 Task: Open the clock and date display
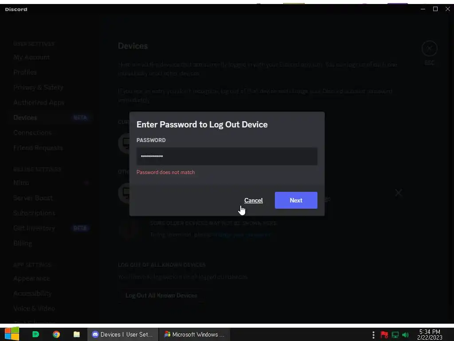click(x=430, y=334)
